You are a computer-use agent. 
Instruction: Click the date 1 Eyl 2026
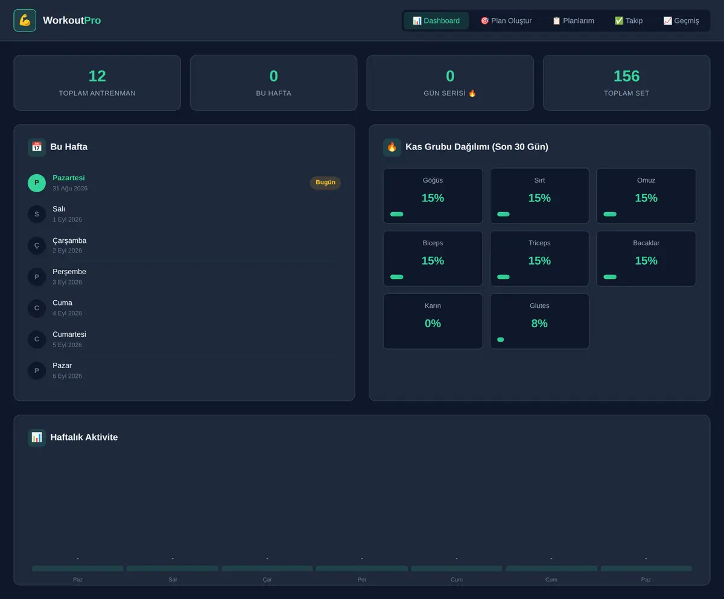click(67, 220)
